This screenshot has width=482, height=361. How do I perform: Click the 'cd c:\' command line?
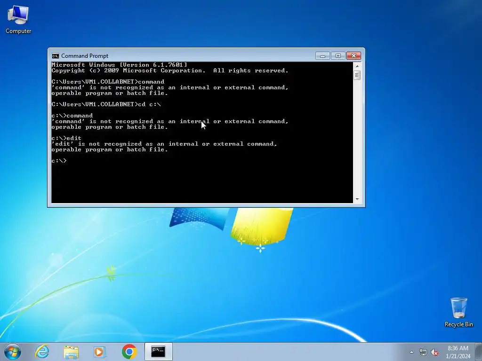click(x=106, y=104)
